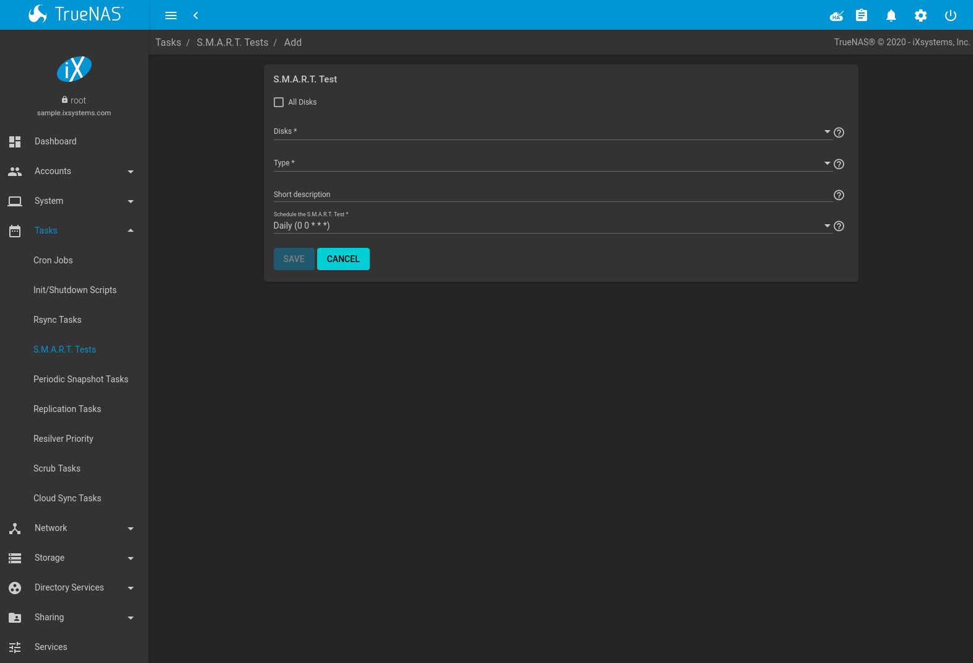Click the Network topology icon
Viewport: 973px width, 663px height.
15,528
